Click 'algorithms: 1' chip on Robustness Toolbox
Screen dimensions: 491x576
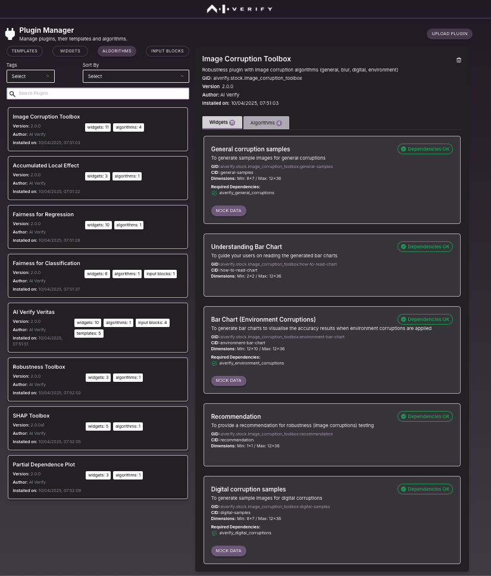click(x=128, y=378)
